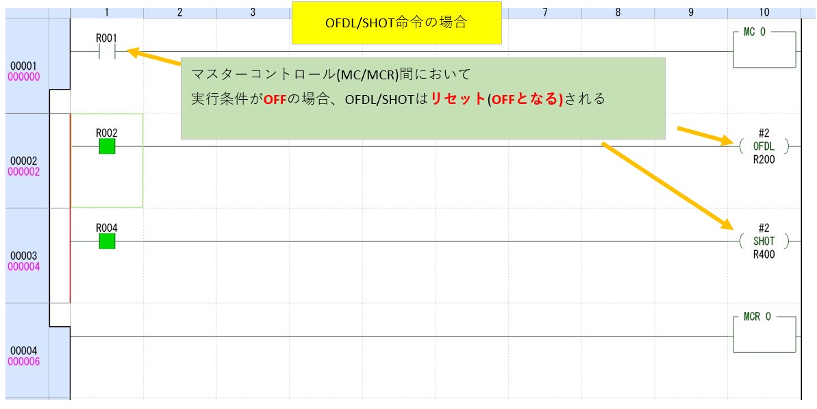Click column header 8
The width and height of the screenshot is (817, 409).
click(618, 12)
